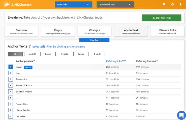Click '112 domains' in image row

(x=142, y=67)
